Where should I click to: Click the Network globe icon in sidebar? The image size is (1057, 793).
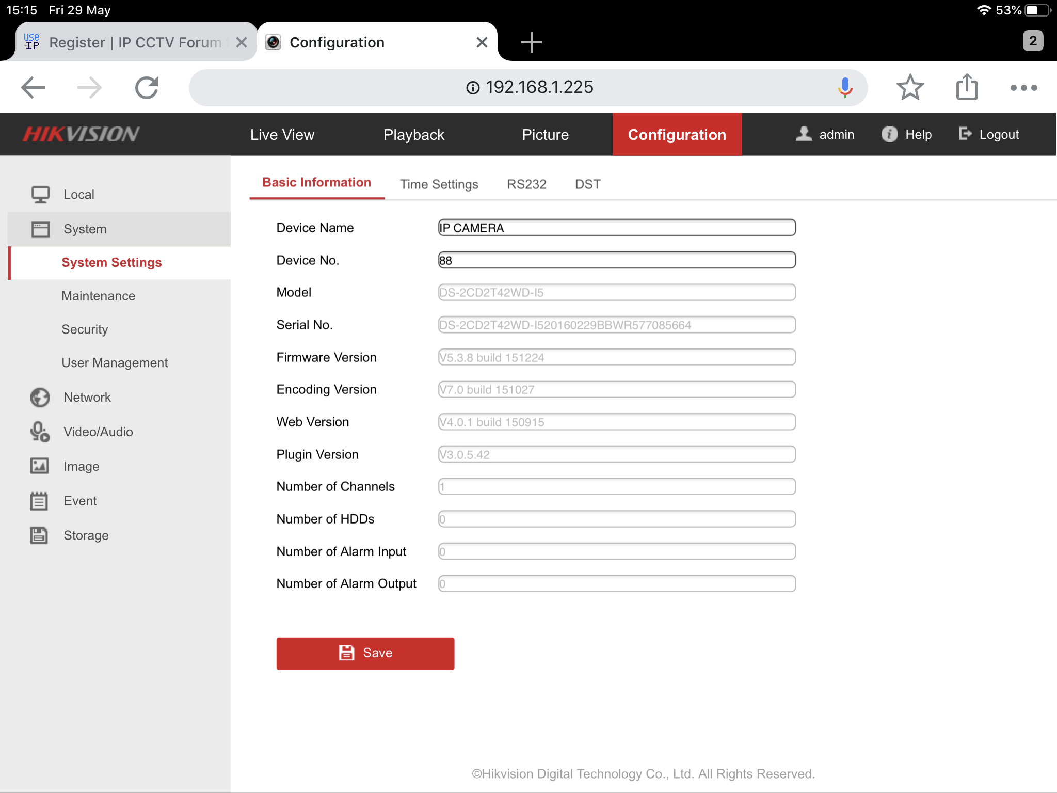(40, 398)
